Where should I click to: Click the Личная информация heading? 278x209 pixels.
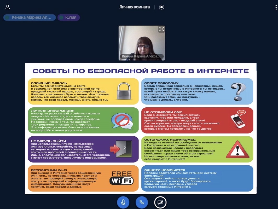pos(53,111)
